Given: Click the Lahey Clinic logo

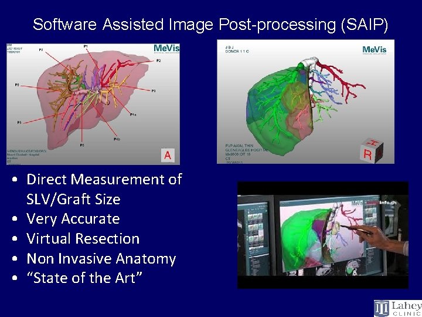Looking at the screenshot, I should tap(398, 308).
